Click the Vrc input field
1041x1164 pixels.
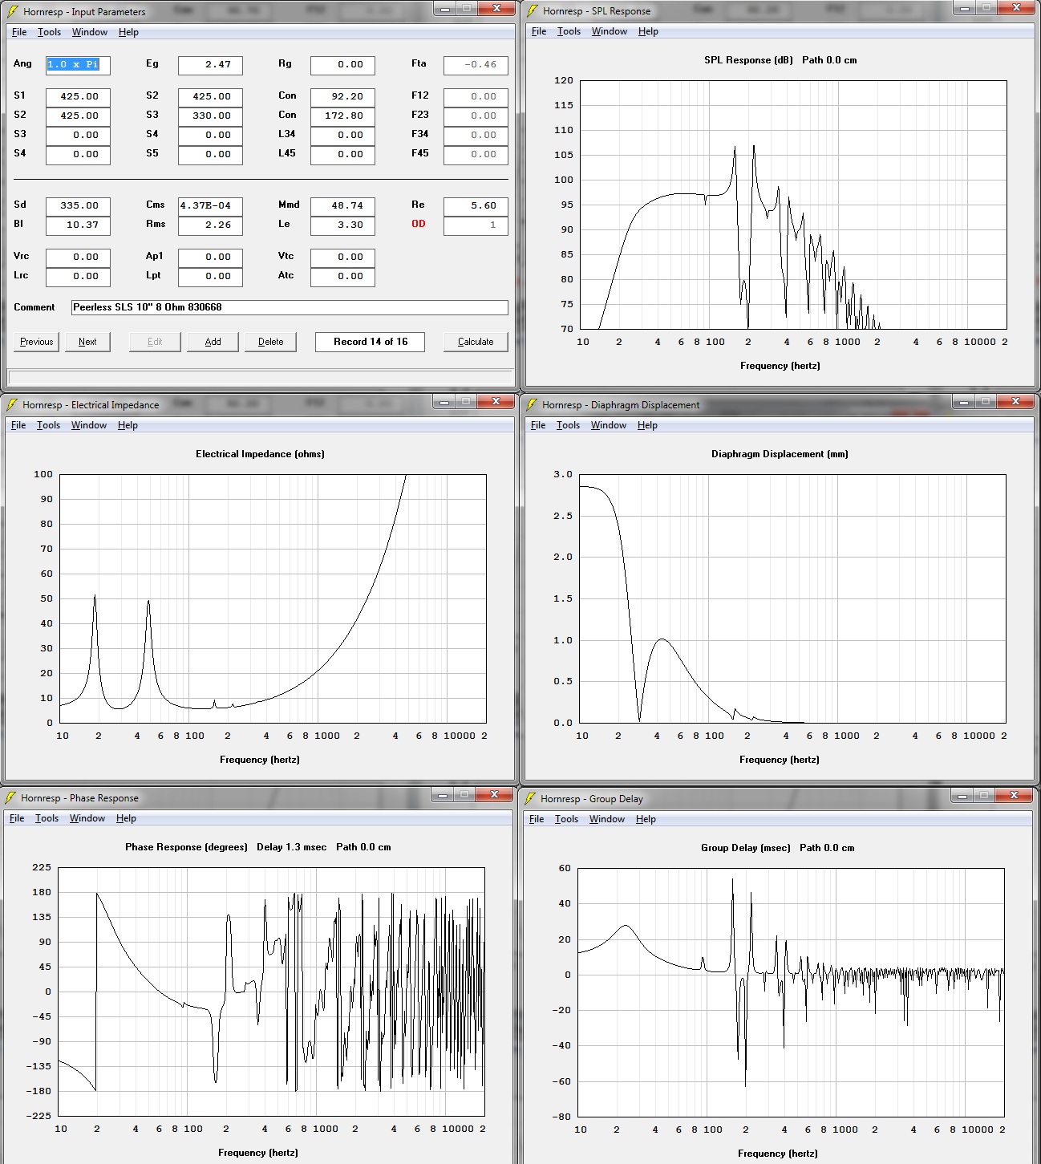(x=78, y=258)
